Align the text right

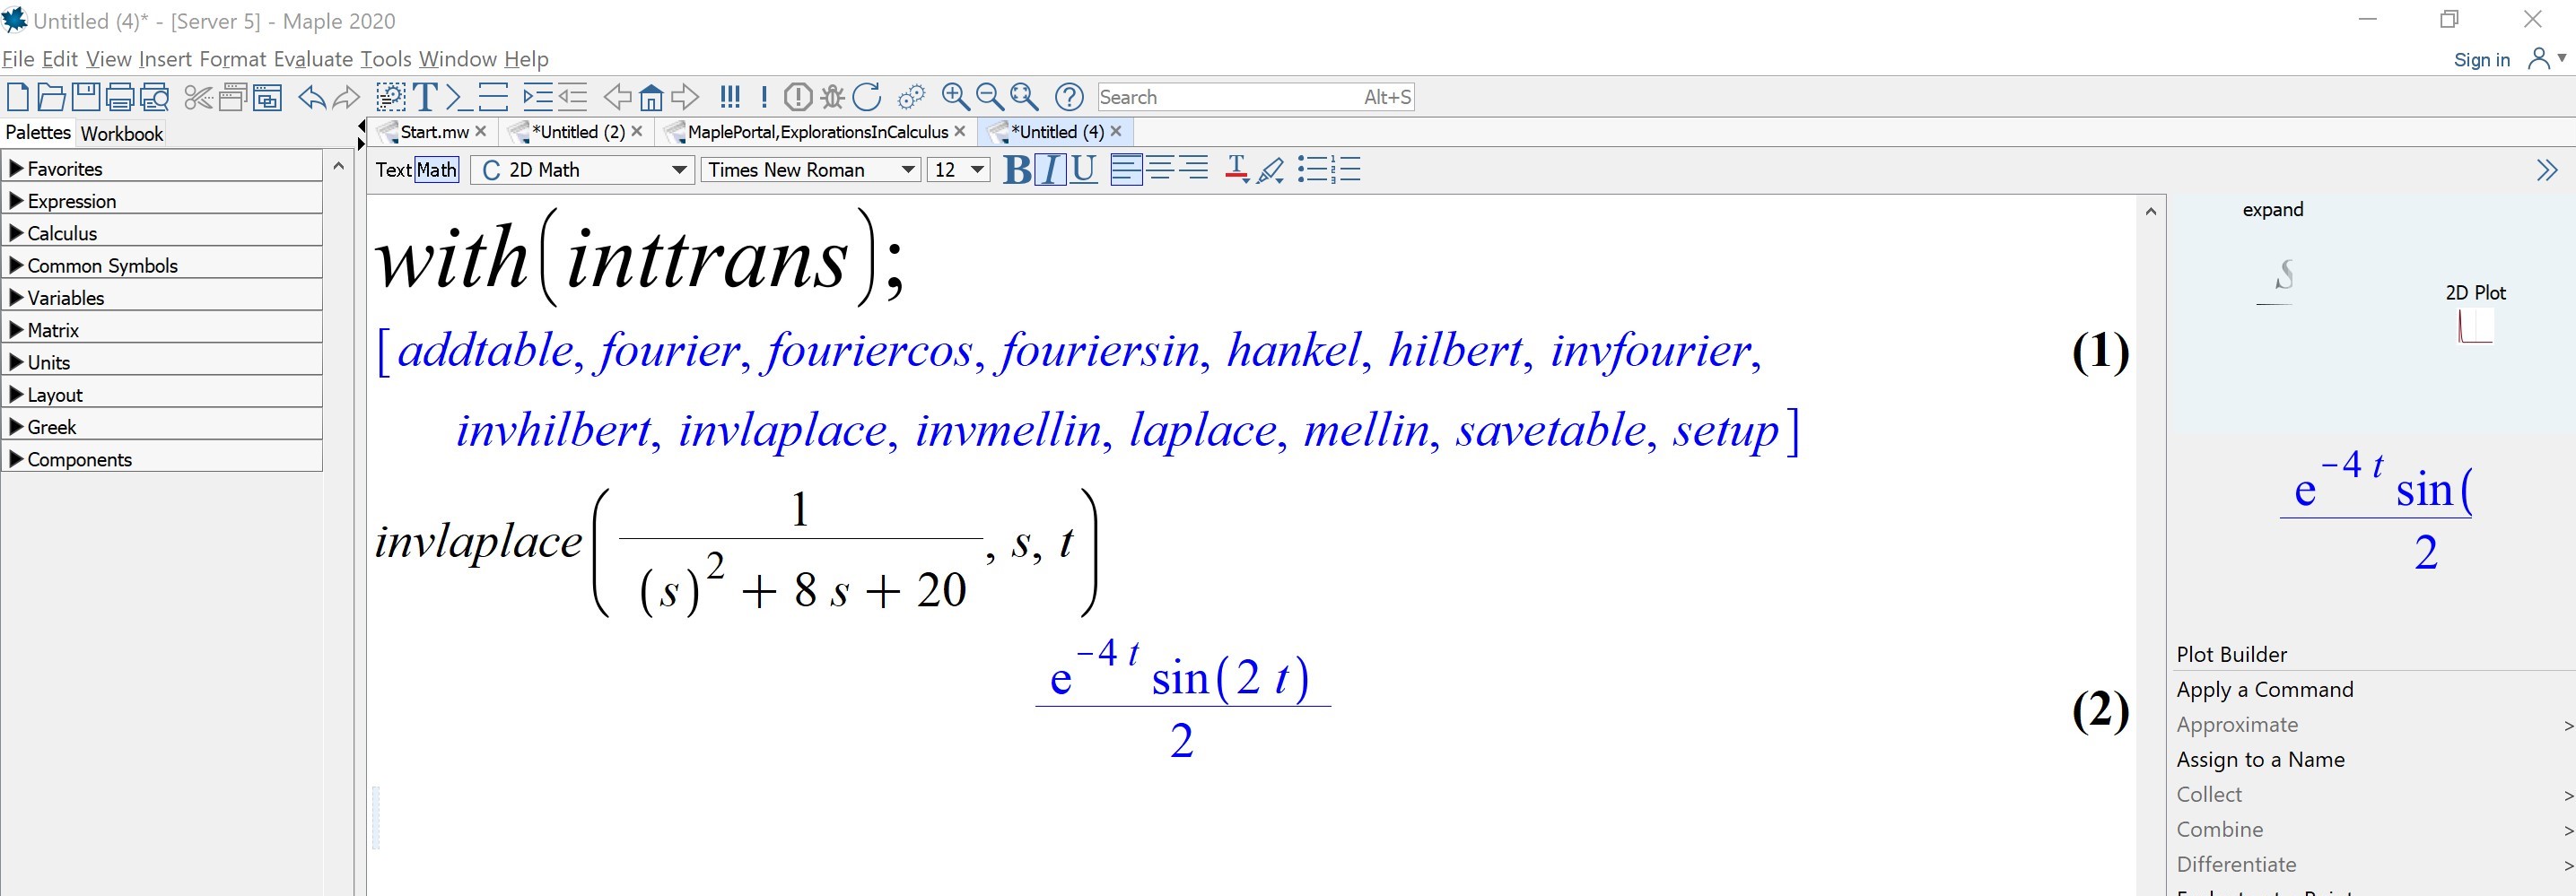click(1194, 170)
